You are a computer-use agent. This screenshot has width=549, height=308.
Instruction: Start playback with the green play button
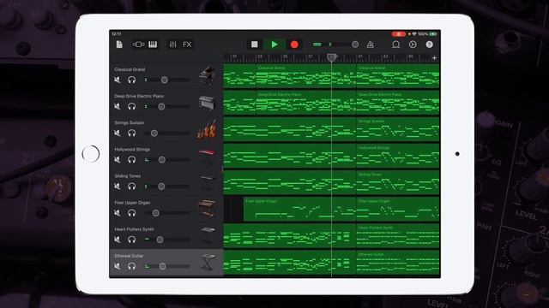pyautogui.click(x=274, y=44)
